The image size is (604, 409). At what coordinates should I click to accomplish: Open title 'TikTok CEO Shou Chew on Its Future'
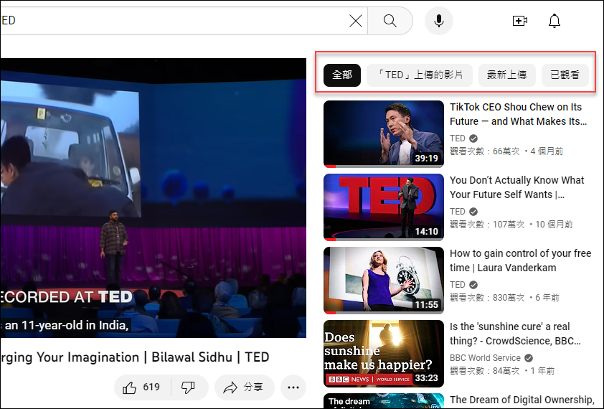tap(518, 114)
